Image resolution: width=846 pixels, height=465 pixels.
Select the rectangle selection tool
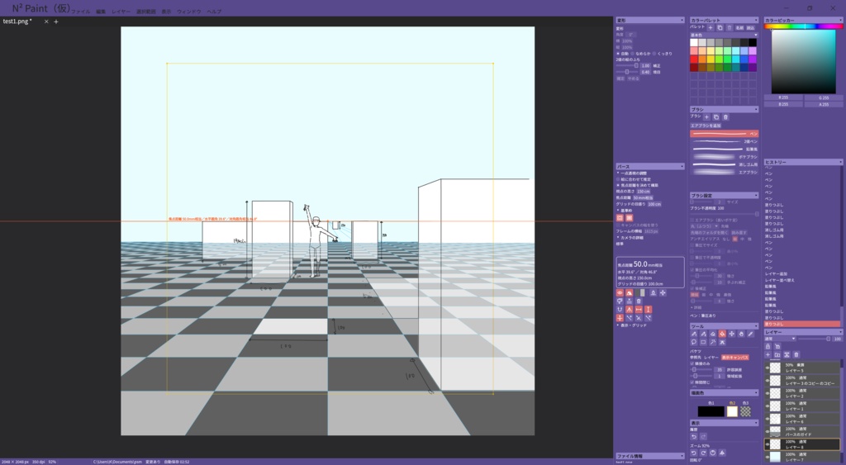703,342
